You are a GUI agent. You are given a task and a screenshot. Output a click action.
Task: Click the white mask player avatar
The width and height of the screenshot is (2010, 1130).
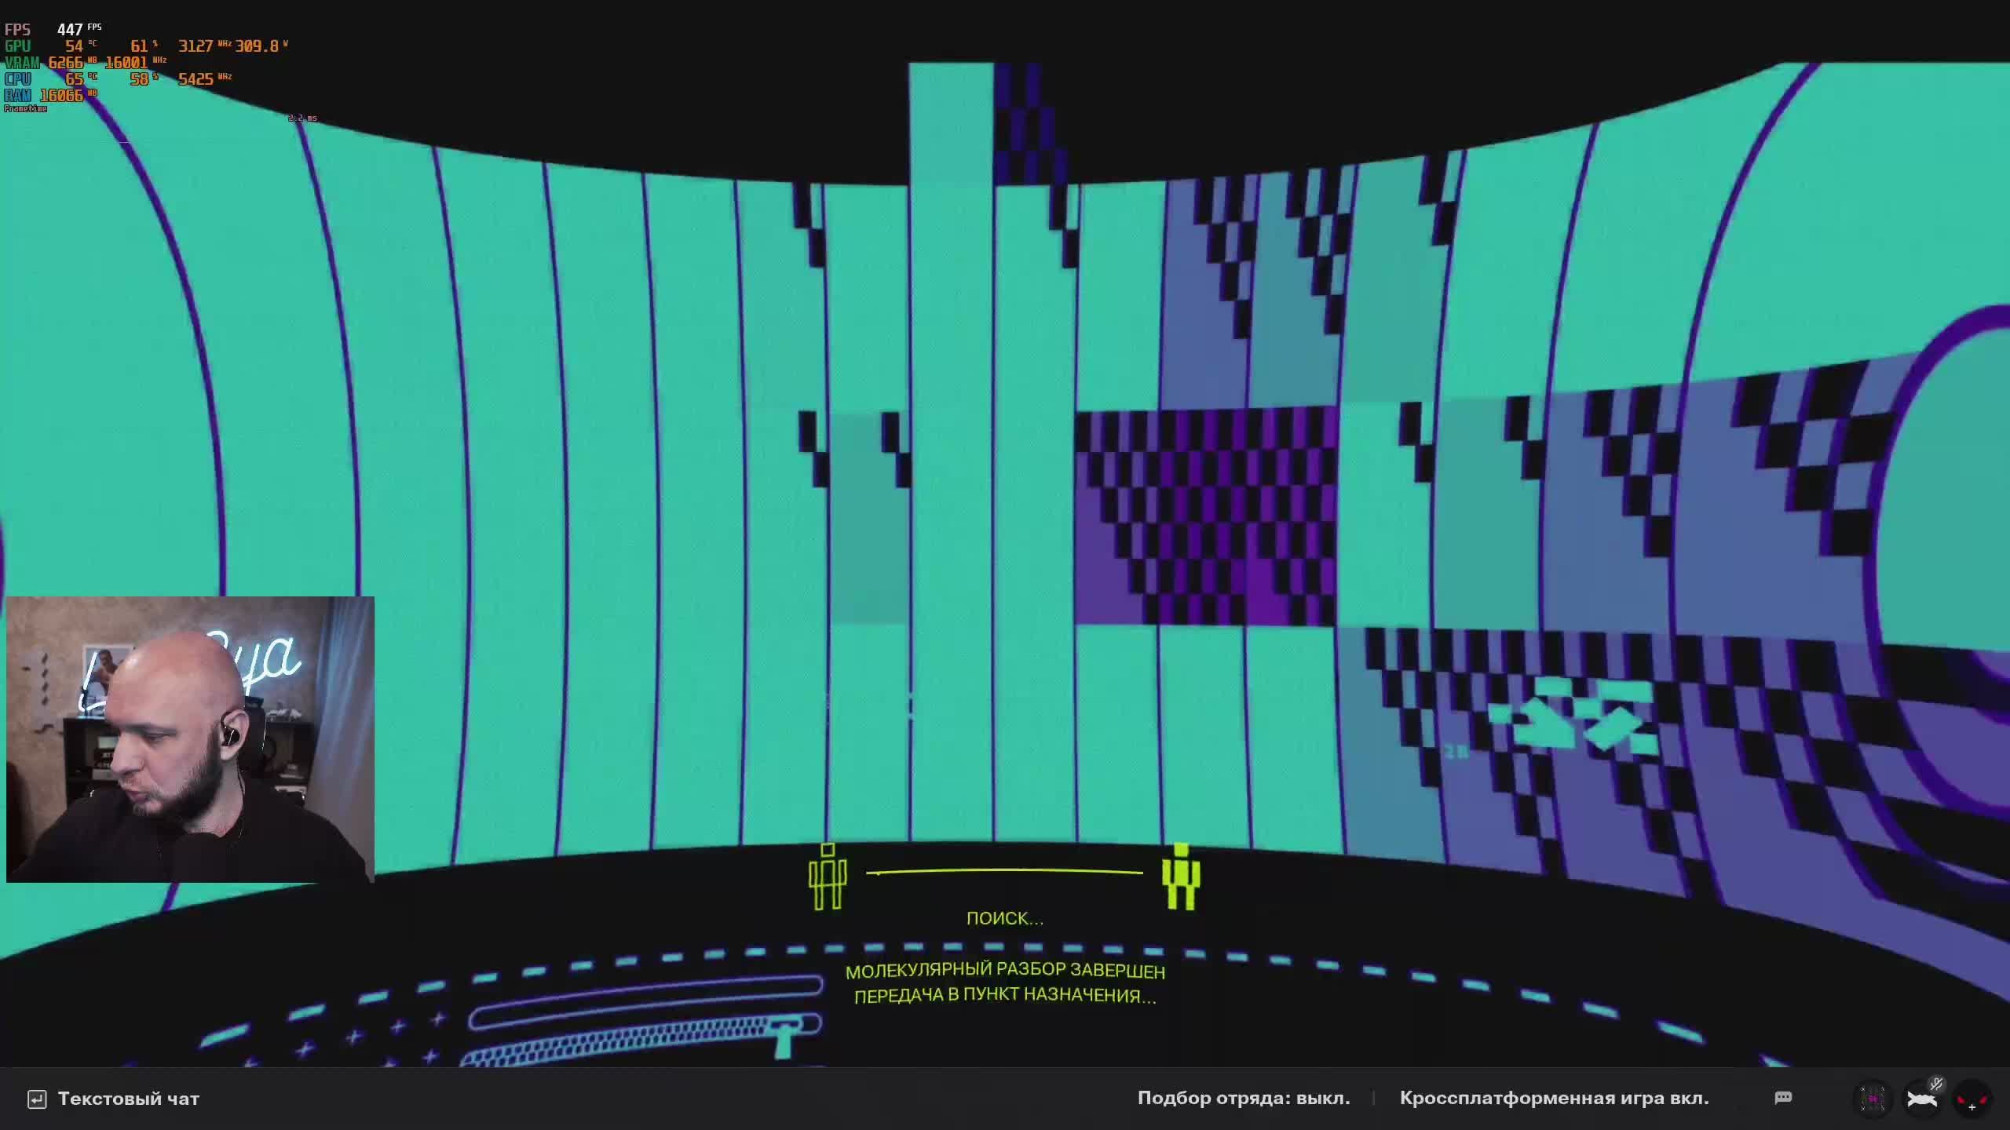point(1920,1100)
